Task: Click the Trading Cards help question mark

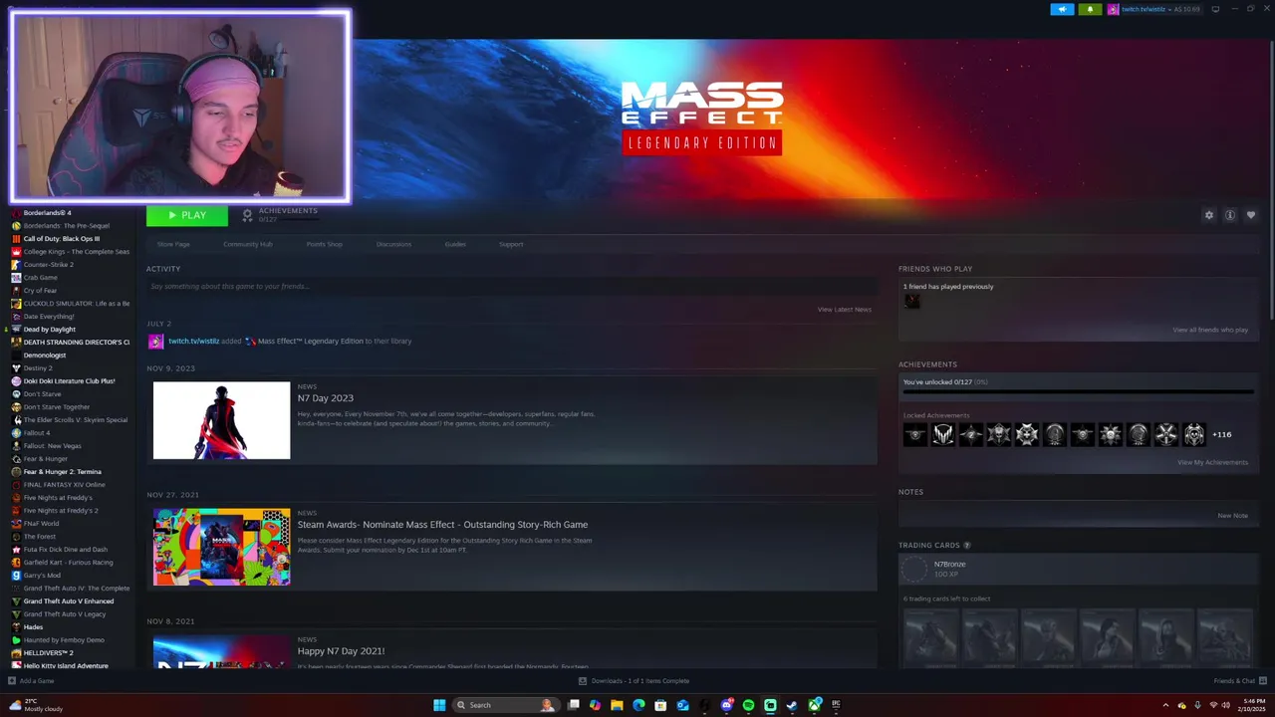Action: point(966,546)
